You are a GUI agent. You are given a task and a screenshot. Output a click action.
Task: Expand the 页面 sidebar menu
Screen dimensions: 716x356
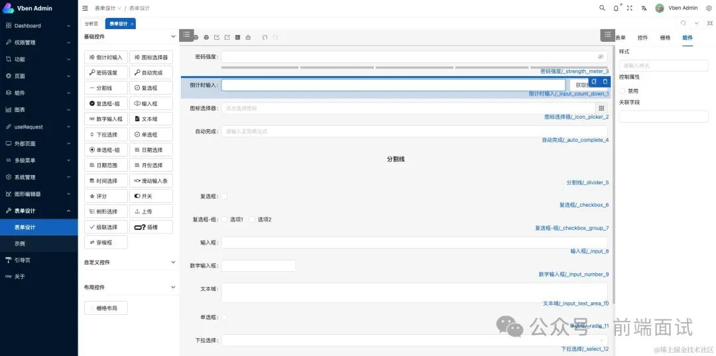click(x=39, y=76)
